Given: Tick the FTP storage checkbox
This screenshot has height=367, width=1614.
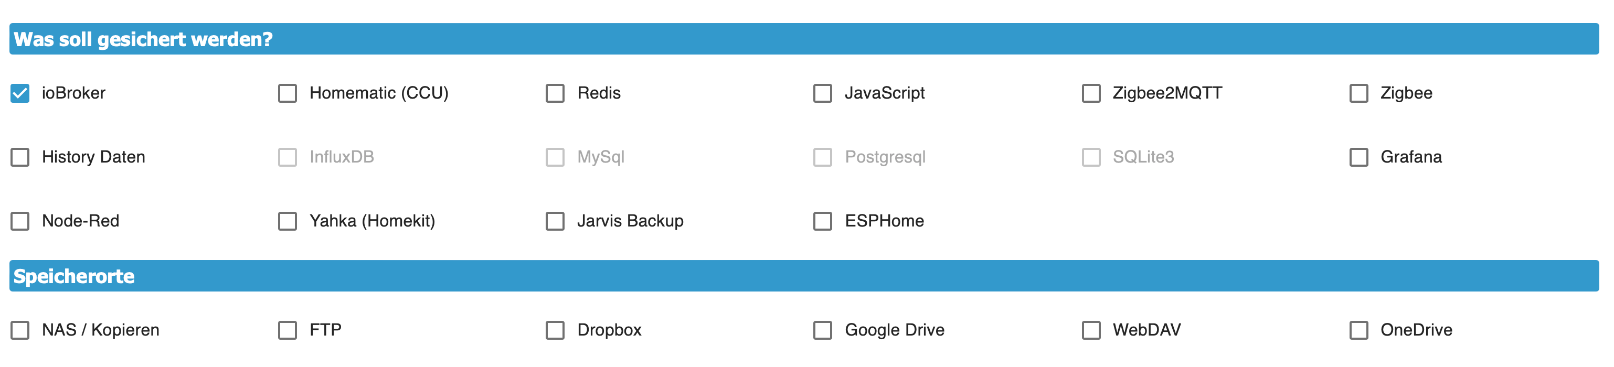Looking at the screenshot, I should (x=288, y=330).
